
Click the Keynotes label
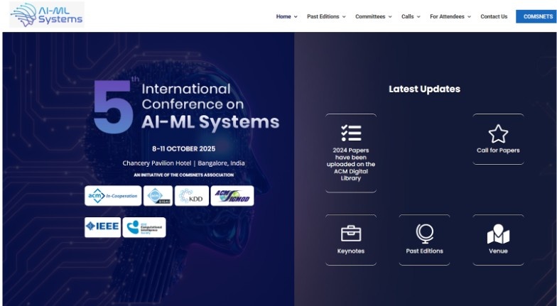pyautogui.click(x=351, y=251)
